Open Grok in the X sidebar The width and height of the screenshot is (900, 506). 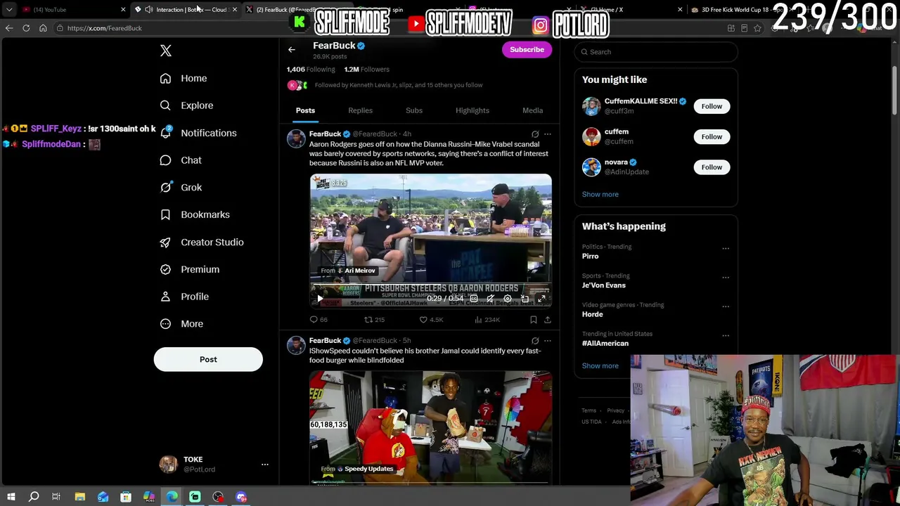[181, 188]
